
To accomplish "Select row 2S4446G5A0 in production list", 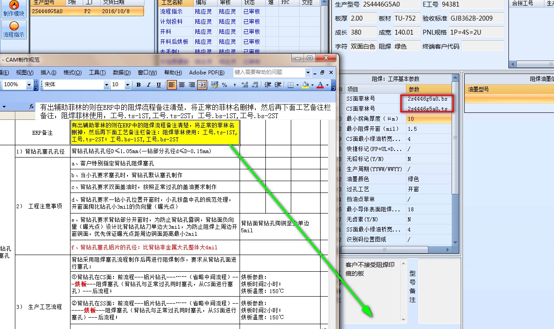I will click(87, 11).
